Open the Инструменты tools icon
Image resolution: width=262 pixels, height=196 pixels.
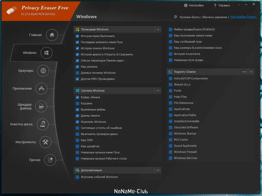point(45,142)
